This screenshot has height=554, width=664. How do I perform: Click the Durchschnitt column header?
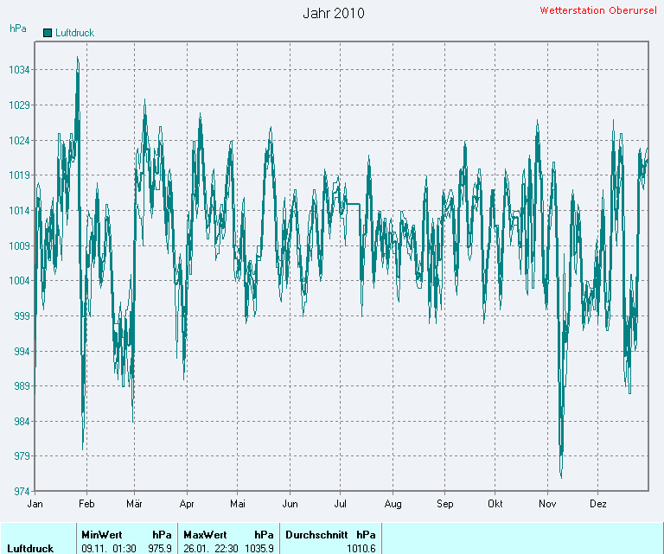tap(316, 535)
